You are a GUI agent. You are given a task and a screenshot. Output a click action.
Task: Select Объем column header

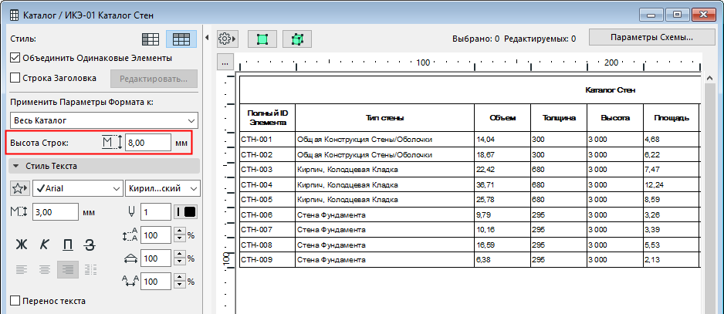pyautogui.click(x=502, y=118)
